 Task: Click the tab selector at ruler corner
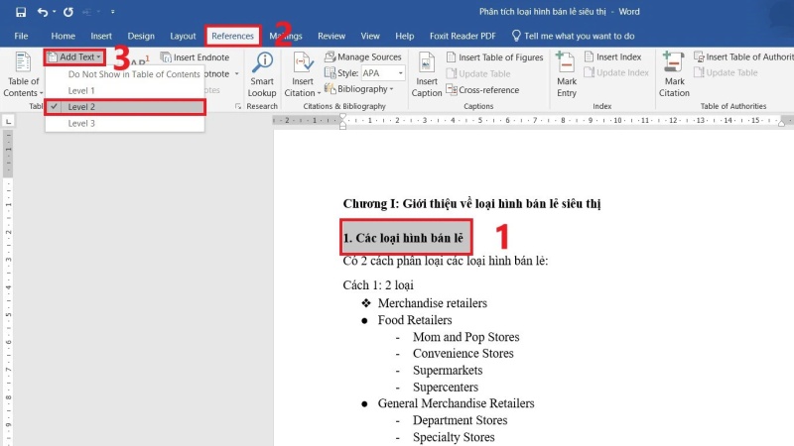(x=8, y=121)
